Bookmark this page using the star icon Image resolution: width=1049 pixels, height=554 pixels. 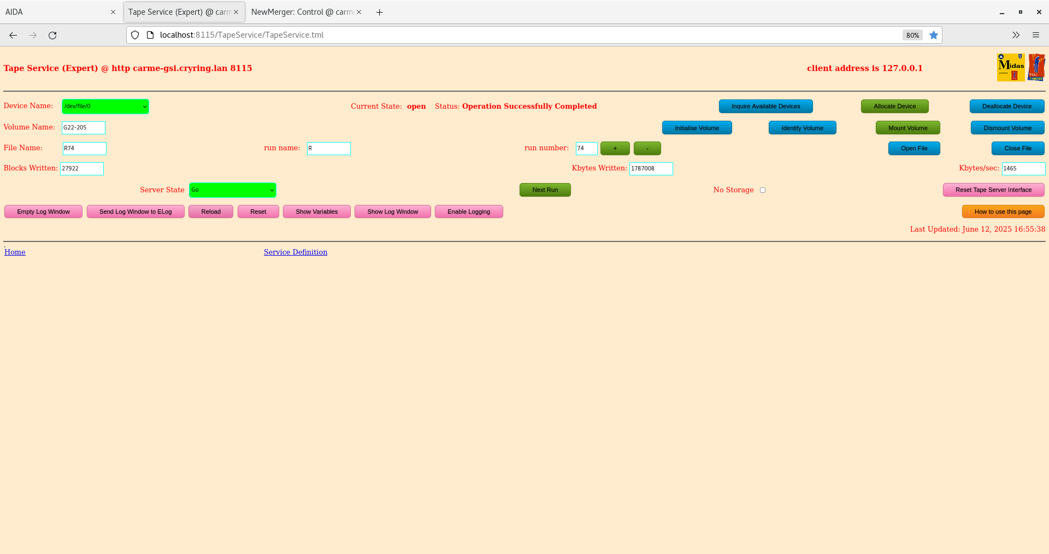tap(934, 35)
